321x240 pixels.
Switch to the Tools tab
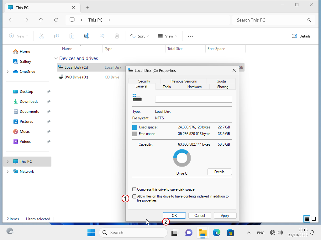coord(167,87)
